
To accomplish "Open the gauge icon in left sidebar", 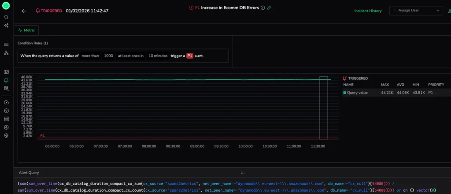I will 6,102.
